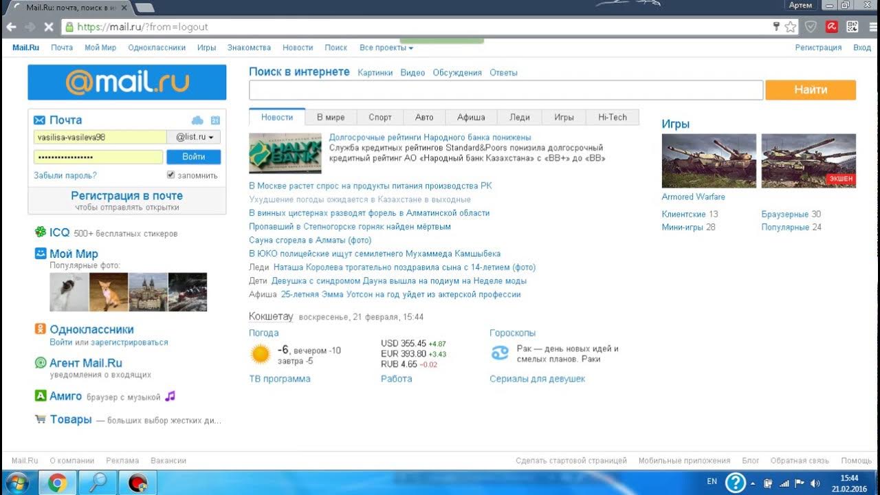Image resolution: width=880 pixels, height=495 pixels.
Task: Click the Мой Мир smiley icon
Action: point(41,254)
